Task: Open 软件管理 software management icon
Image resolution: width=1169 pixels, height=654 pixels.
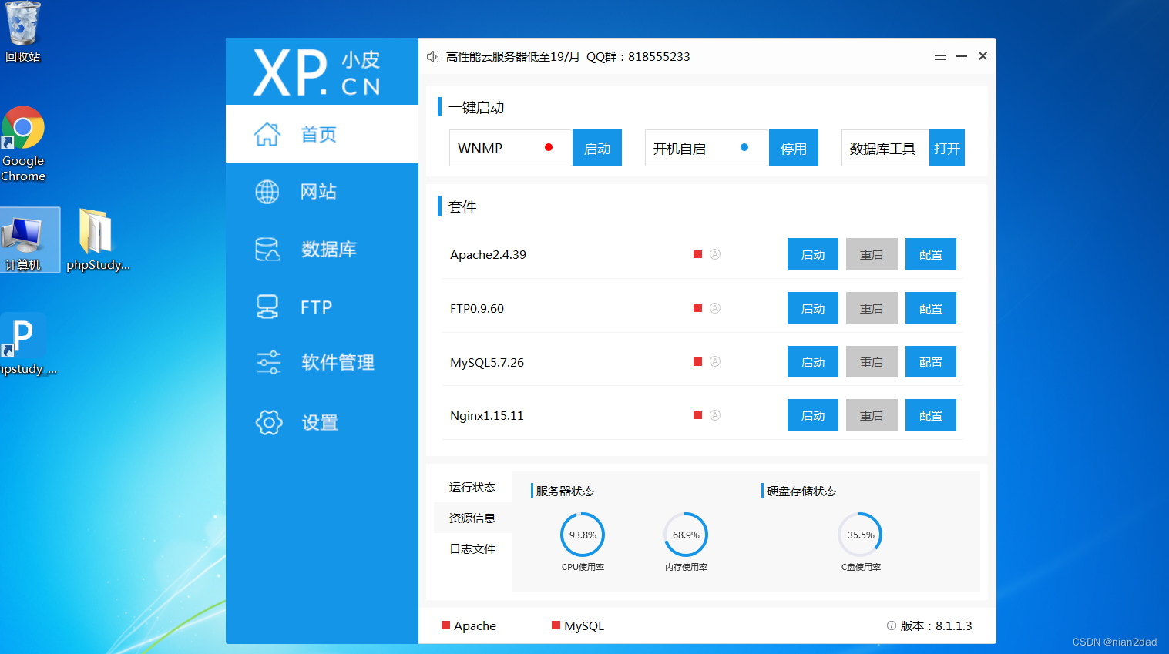Action: 267,362
